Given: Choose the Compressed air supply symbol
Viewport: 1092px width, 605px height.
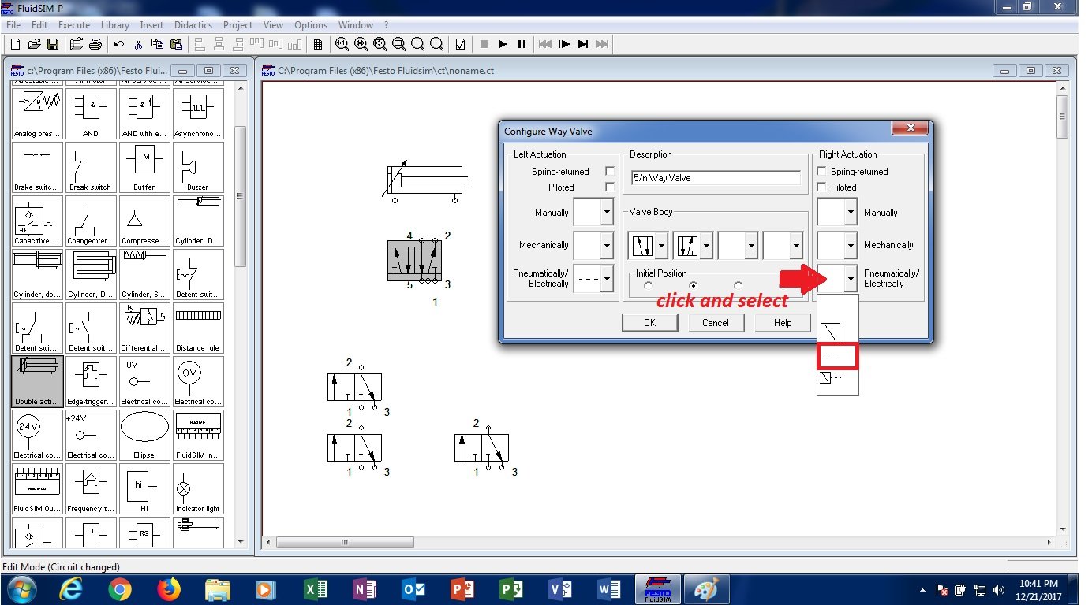Looking at the screenshot, I should 144,221.
